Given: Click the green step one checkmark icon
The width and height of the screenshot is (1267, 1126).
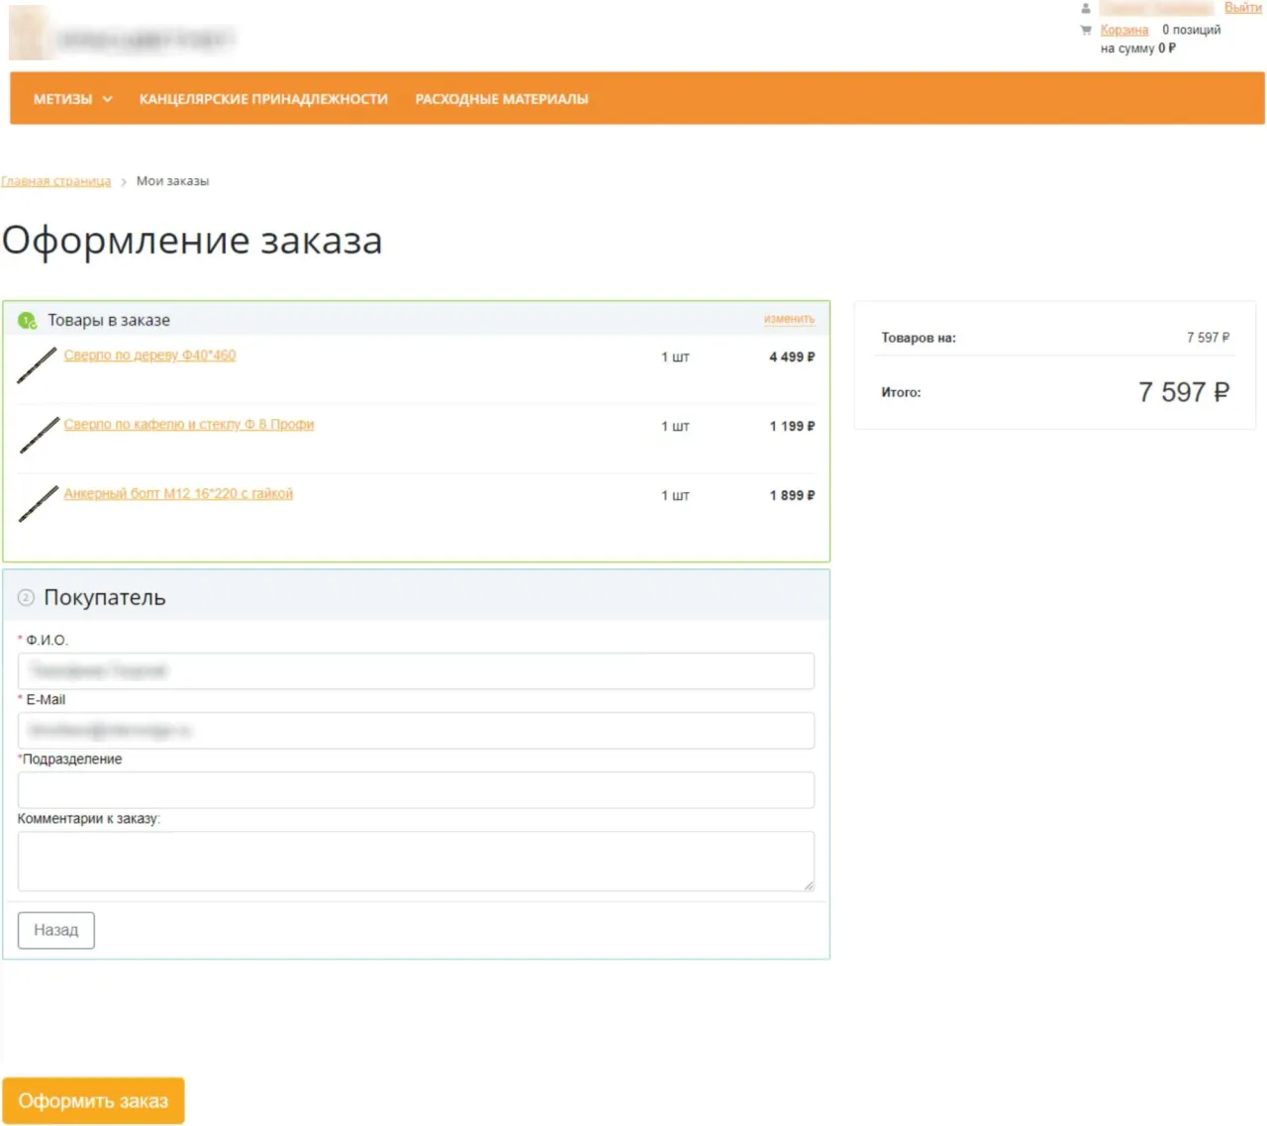Looking at the screenshot, I should point(27,321).
